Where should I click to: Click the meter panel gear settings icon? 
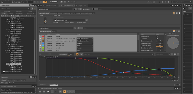(x=187, y=5)
